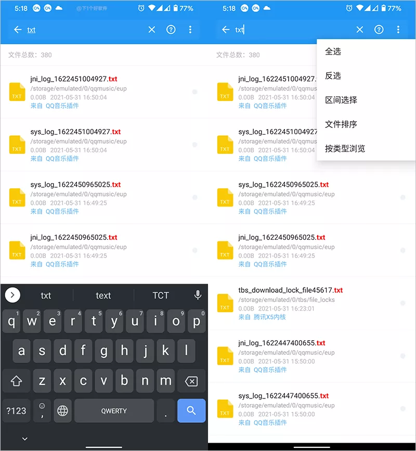Image resolution: width=416 pixels, height=451 pixels.
Task: Toggle selection circle for jni_log_1622450965025.txt
Action: pyautogui.click(x=195, y=250)
